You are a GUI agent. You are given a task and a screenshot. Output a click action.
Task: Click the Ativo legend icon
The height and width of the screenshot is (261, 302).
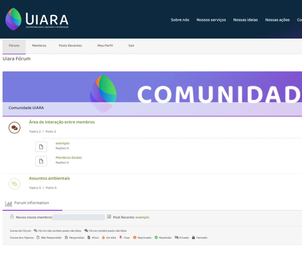[x=89, y=238]
